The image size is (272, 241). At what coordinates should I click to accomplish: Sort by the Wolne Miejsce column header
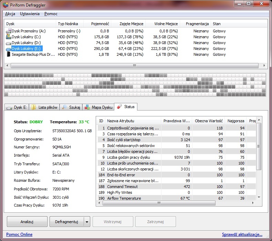(163, 24)
